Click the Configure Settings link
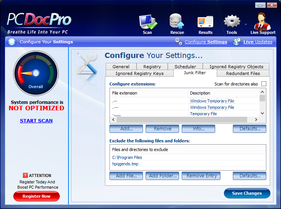 206,42
